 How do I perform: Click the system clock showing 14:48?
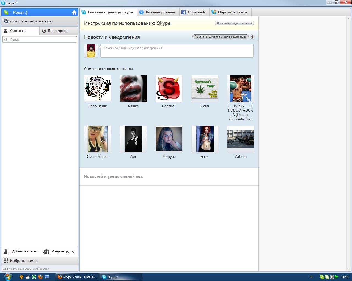coord(345,277)
